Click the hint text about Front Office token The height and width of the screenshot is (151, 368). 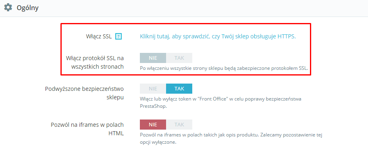click(x=220, y=102)
